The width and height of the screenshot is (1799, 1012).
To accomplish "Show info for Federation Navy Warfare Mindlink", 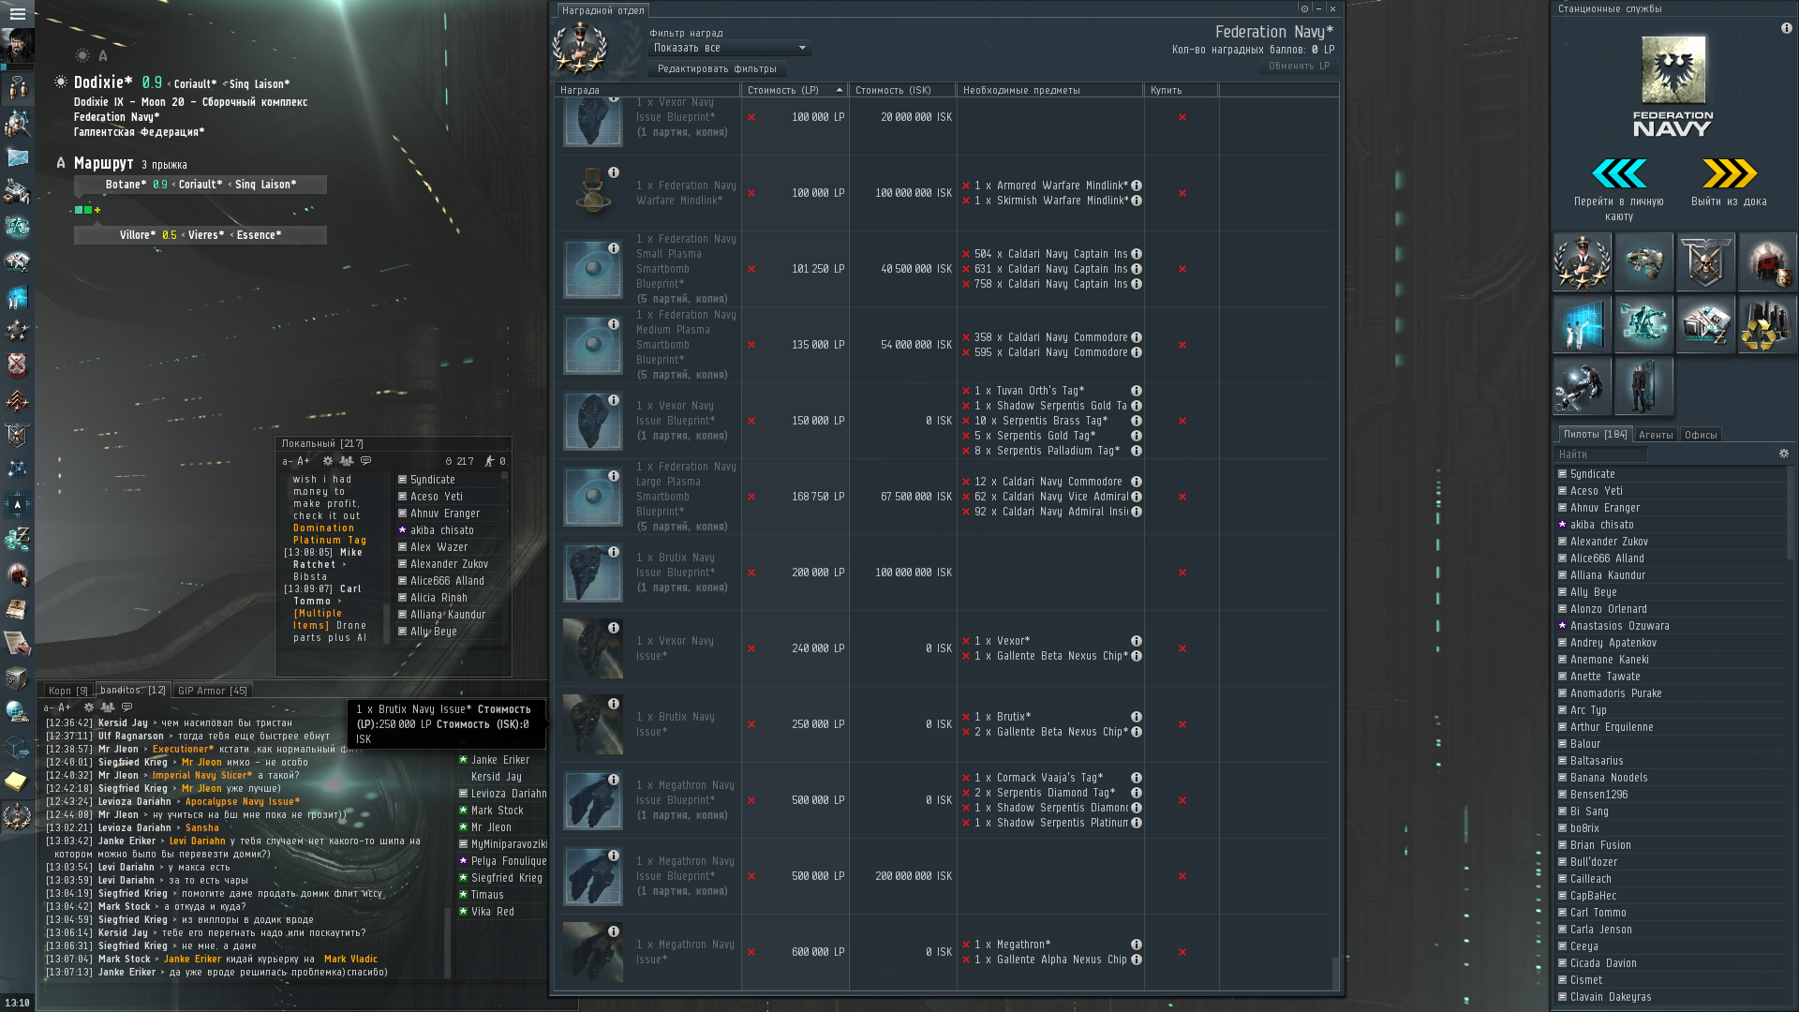I will coord(614,172).
